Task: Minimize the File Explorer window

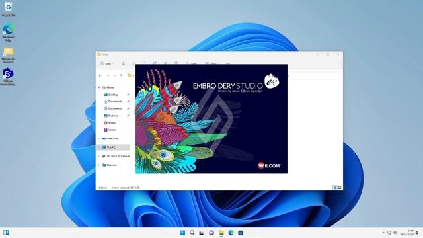Action: (318, 54)
